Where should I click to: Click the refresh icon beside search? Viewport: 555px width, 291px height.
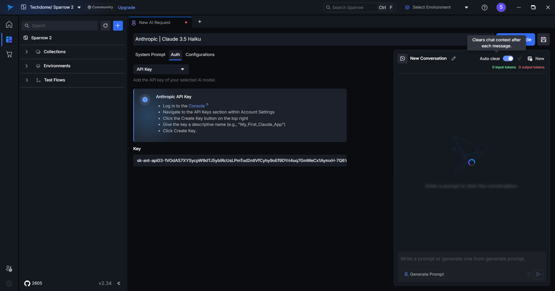pyautogui.click(x=106, y=26)
